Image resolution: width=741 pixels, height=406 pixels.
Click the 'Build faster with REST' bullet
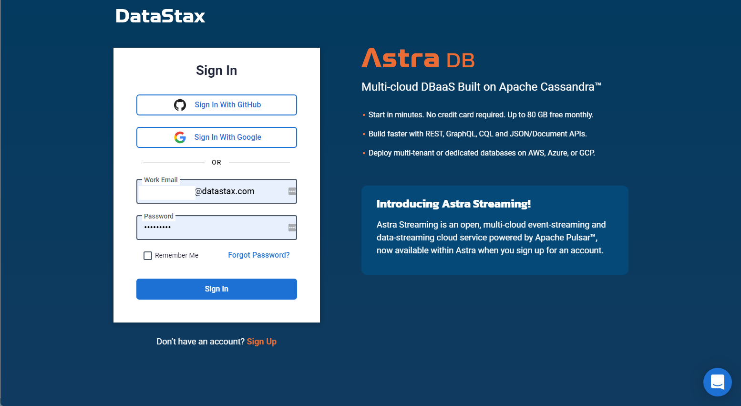[477, 134]
